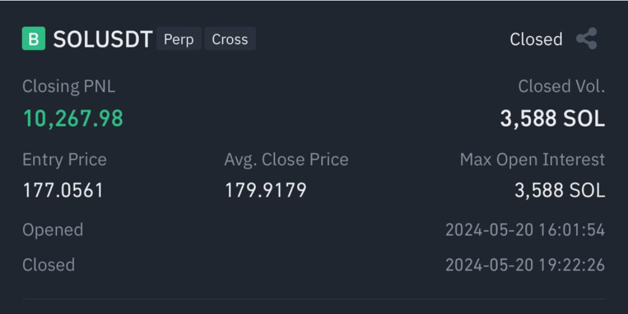Click the Closed status label
Screen dimensions: 628x314
tap(536, 40)
